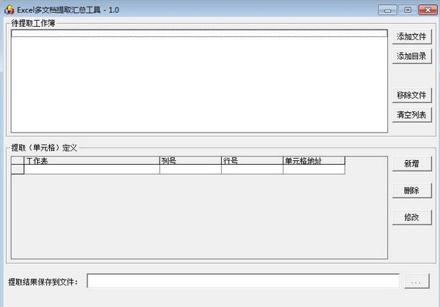
Task: Add a cell definition with 新增
Action: (412, 163)
